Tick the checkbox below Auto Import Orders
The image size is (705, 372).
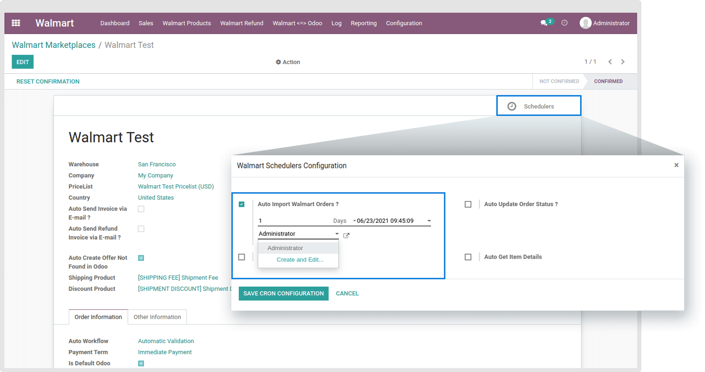coord(241,257)
